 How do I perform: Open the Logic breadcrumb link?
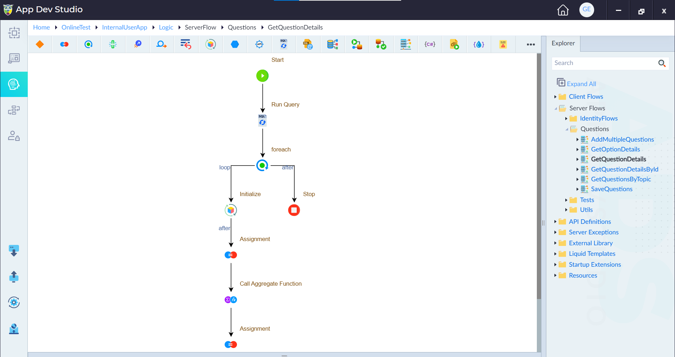166,27
